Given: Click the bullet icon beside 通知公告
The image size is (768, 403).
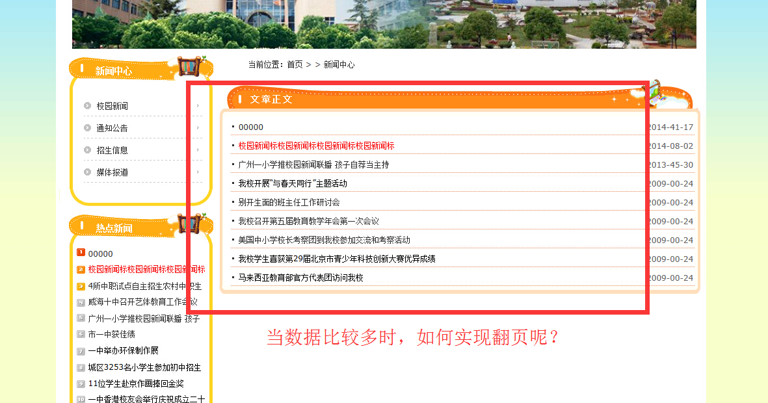Looking at the screenshot, I should point(87,128).
